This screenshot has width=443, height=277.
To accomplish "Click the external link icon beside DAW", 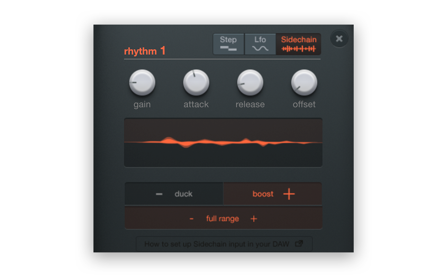I will coord(299,244).
